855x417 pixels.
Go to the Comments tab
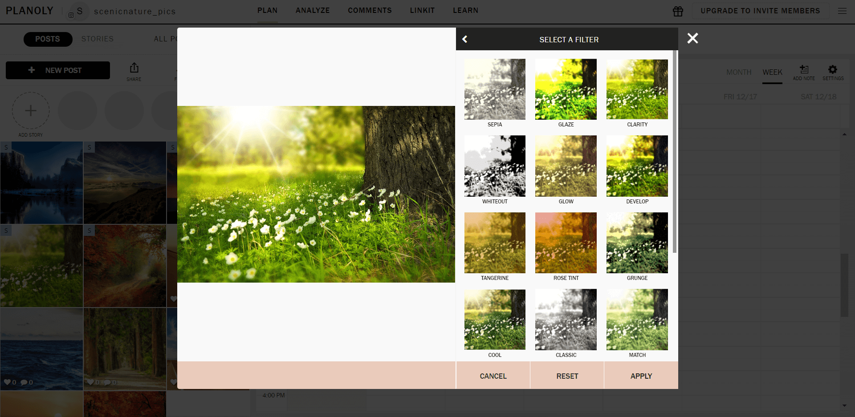tap(370, 10)
